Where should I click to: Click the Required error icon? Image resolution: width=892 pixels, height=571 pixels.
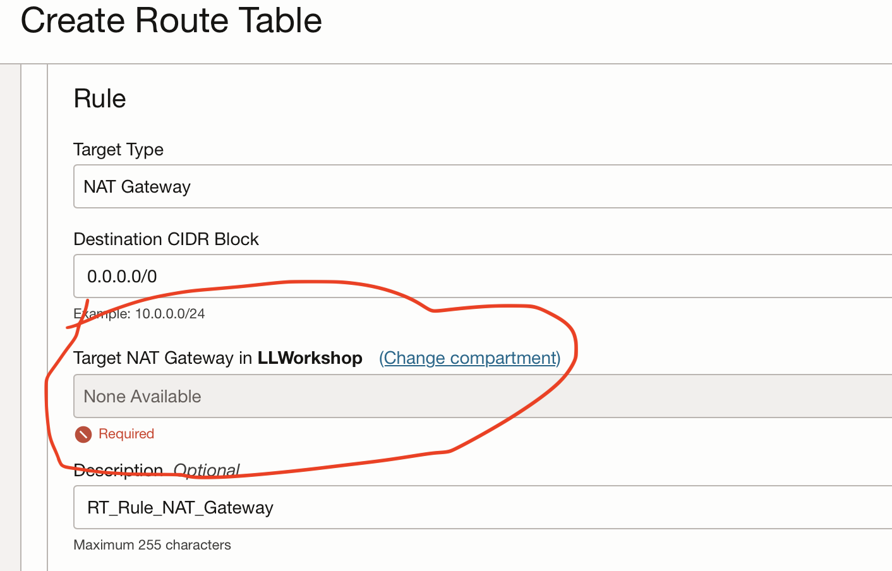coord(83,434)
